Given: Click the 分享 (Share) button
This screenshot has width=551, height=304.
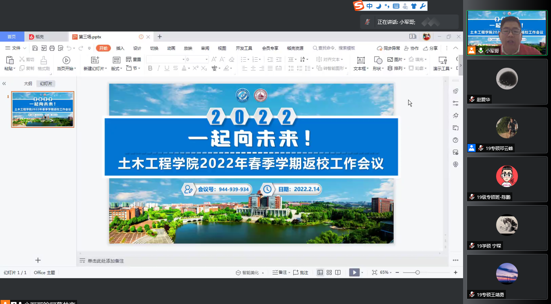Looking at the screenshot, I should (x=430, y=48).
